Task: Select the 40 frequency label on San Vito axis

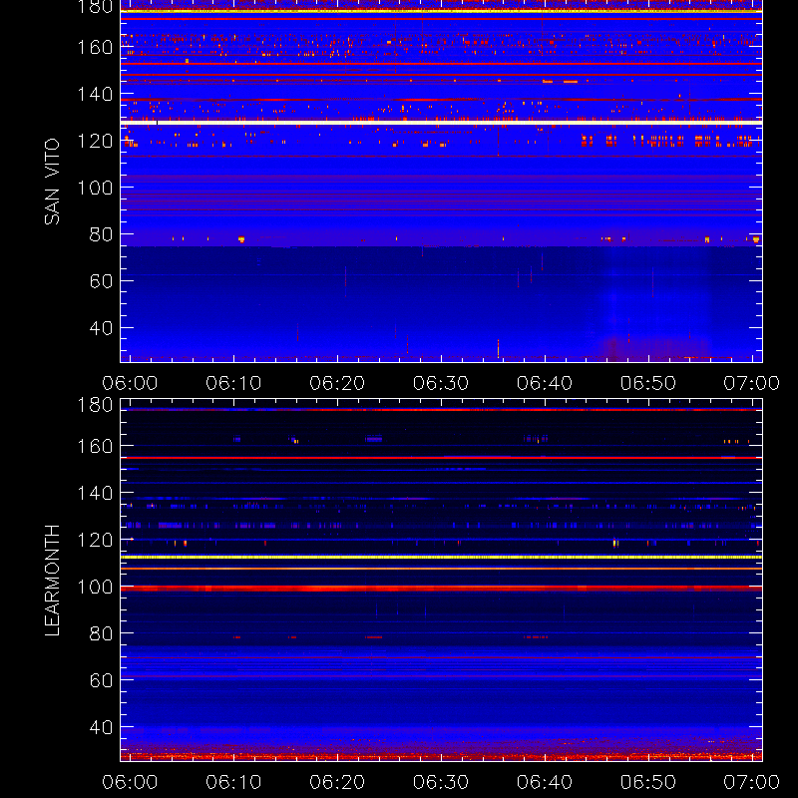Action: [101, 328]
